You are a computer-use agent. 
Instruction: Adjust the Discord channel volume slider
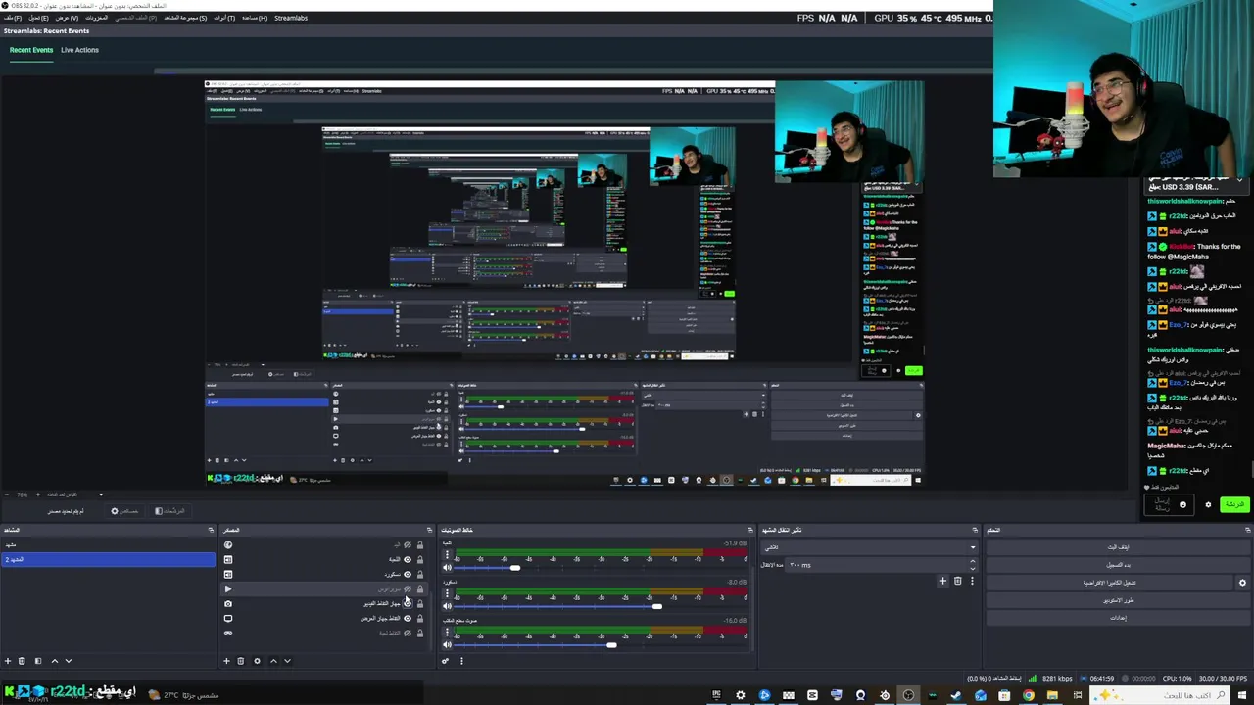[657, 606]
